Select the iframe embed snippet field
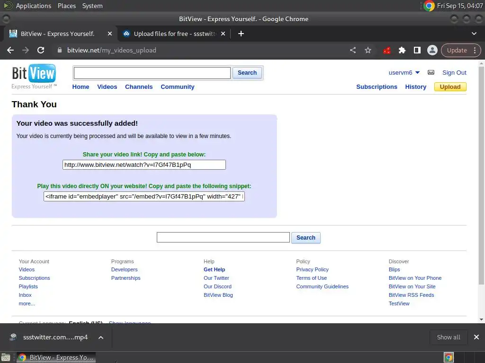Image resolution: width=485 pixels, height=363 pixels. click(x=144, y=196)
